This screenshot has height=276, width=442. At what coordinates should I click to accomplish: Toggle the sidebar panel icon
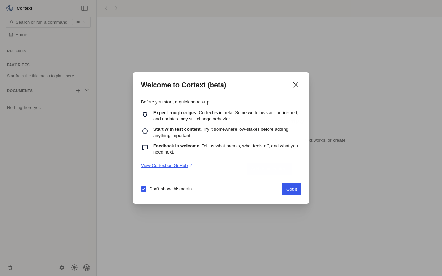[85, 8]
